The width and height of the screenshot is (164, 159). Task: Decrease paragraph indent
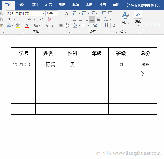pyautogui.click(x=104, y=13)
